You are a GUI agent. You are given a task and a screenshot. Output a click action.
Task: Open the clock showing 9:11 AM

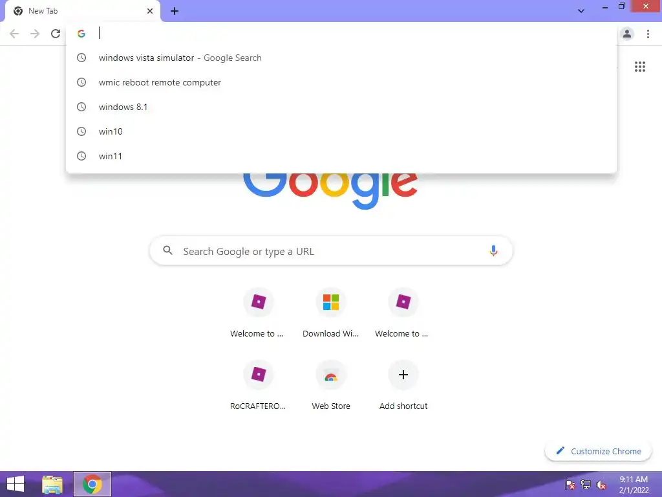click(634, 485)
